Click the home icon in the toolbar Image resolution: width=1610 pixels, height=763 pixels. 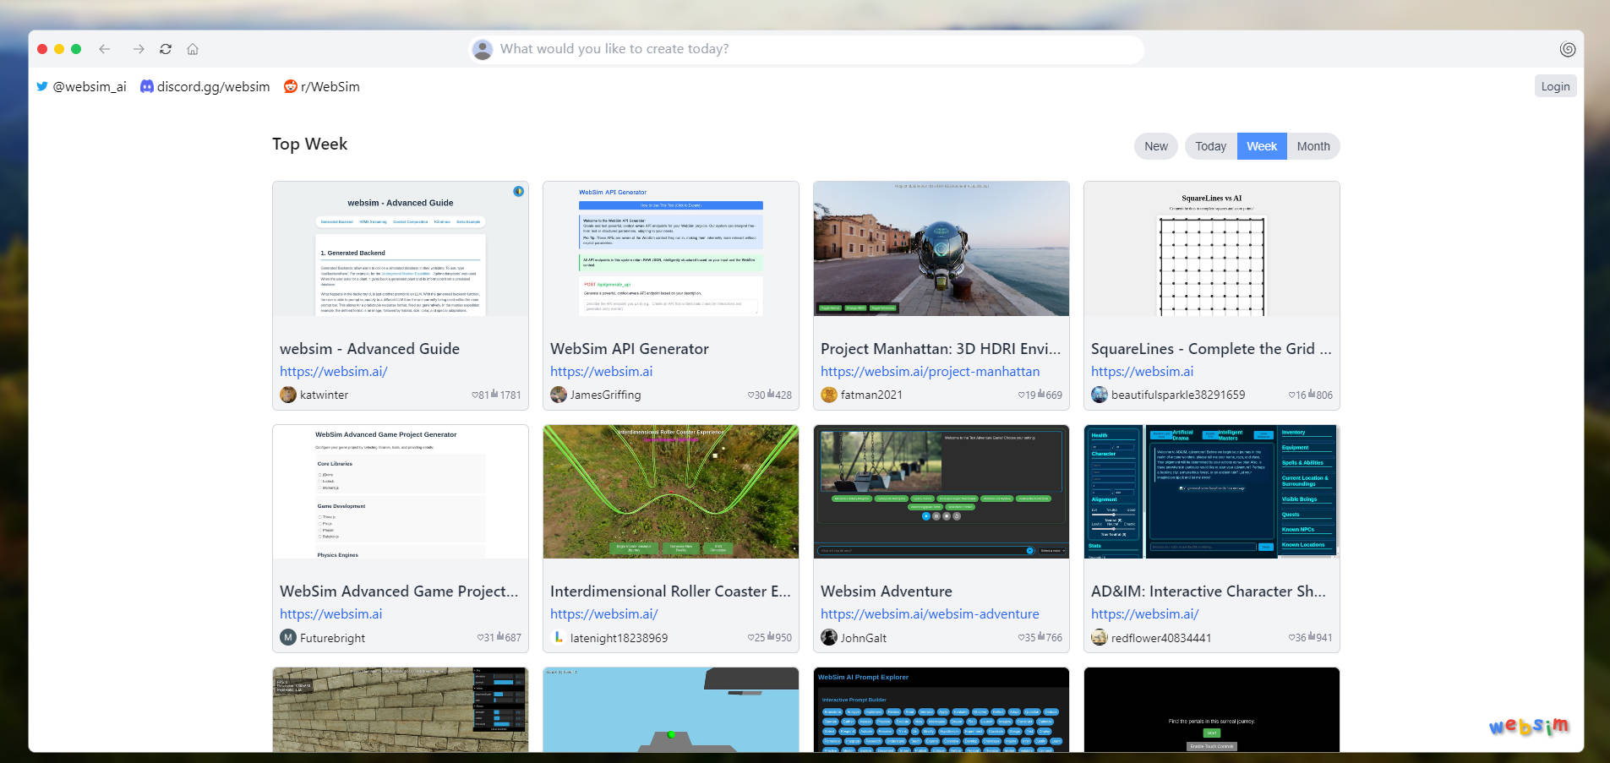pos(193,49)
